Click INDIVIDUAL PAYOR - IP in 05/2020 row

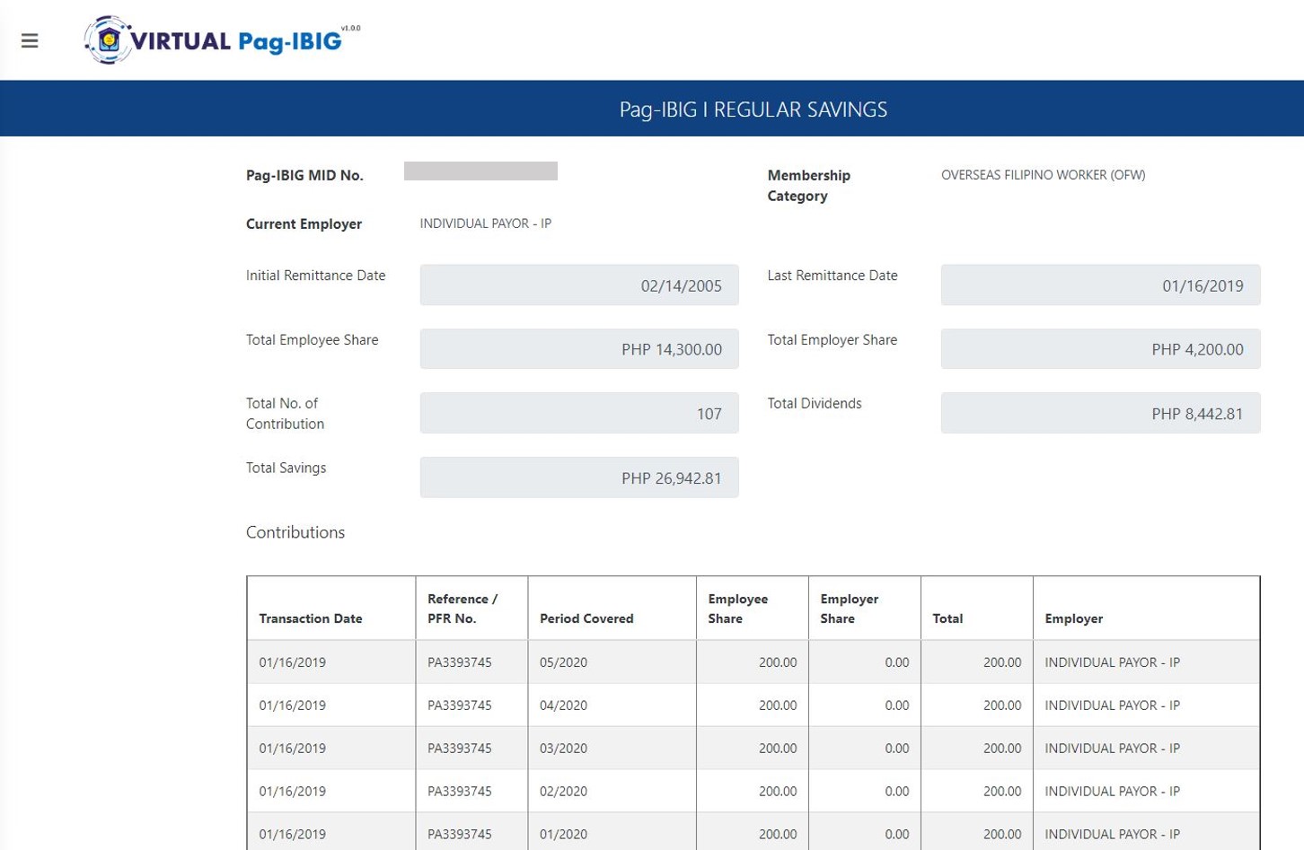[1112, 662]
